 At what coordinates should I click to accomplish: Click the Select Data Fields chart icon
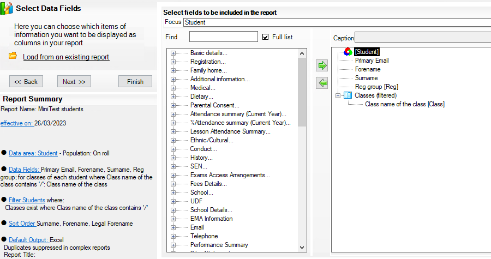(7, 8)
